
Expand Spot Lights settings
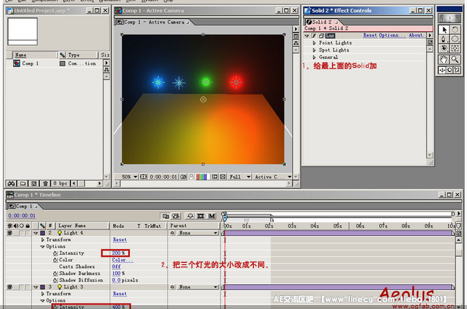pos(314,50)
